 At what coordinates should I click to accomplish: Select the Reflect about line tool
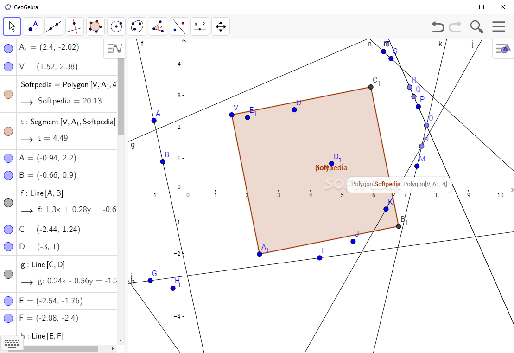coord(179,26)
